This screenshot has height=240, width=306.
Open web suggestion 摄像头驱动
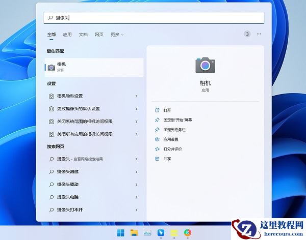pyautogui.click(x=94, y=185)
